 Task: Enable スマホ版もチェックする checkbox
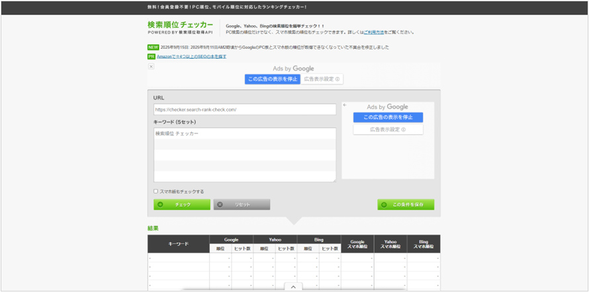point(156,192)
